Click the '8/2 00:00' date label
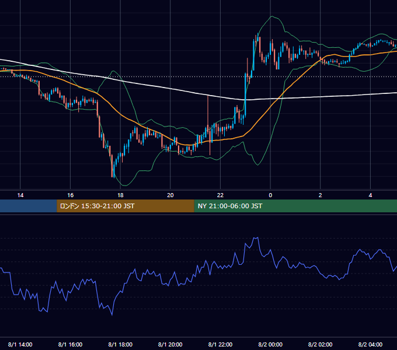 pos(270,344)
